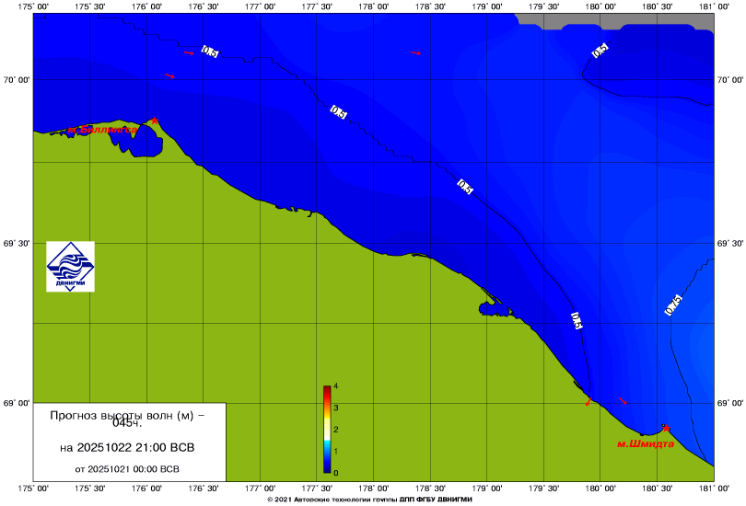Click the issue time 'от 20251021 00:00 ВСВ'
746x506 pixels.
tap(127, 468)
